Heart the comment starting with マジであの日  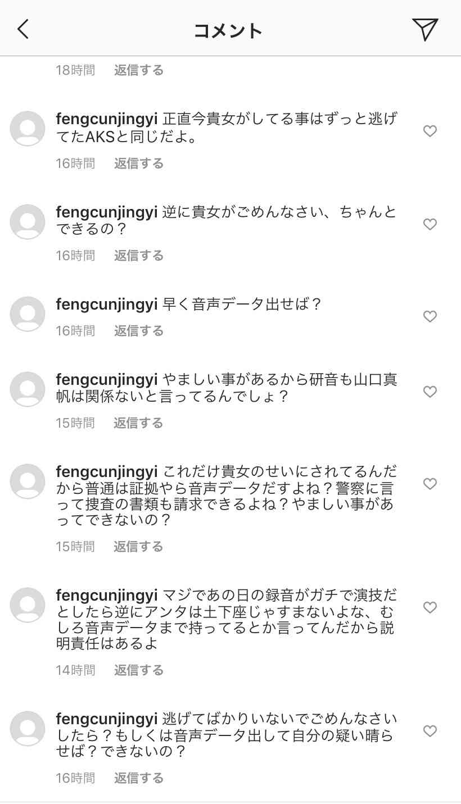tap(430, 608)
